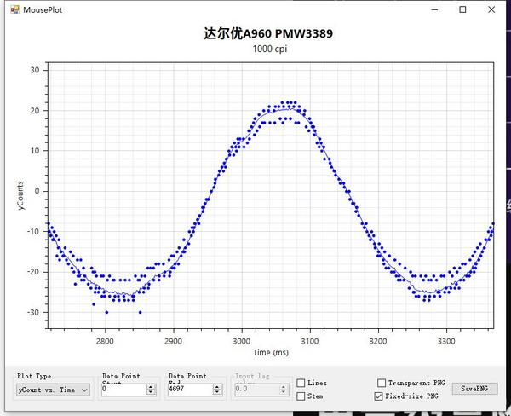
Task: Click the MousePlot app icon in title bar
Action: (14, 9)
